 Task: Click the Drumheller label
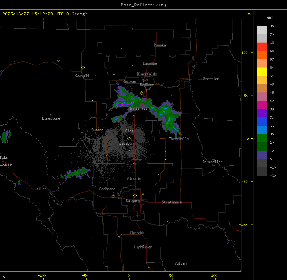coord(212,162)
